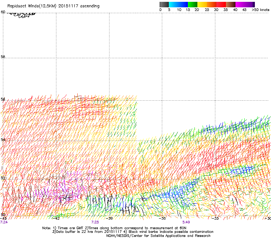271x238 pixels.
Task: Click the longitude label -39
Action: [x=109, y=219]
